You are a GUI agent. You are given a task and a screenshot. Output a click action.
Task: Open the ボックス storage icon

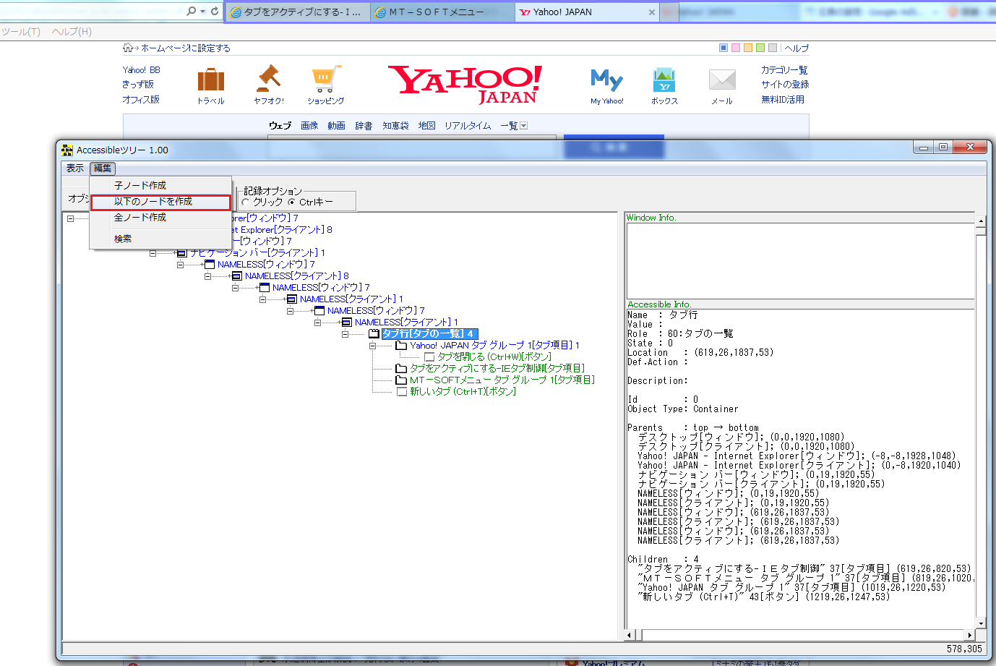tap(664, 80)
